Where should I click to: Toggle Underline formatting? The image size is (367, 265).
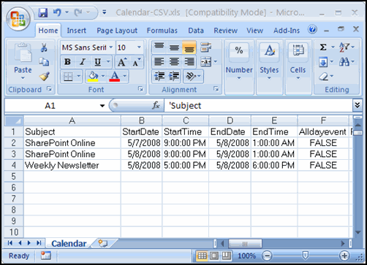pyautogui.click(x=97, y=62)
